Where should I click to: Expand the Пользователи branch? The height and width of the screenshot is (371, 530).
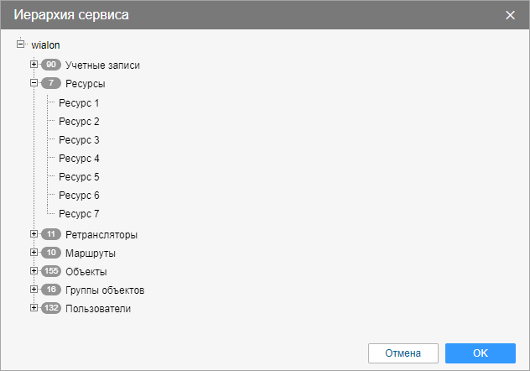tap(34, 308)
